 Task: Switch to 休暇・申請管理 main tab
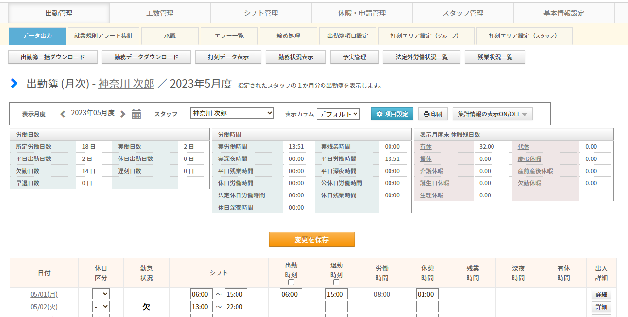point(362,13)
